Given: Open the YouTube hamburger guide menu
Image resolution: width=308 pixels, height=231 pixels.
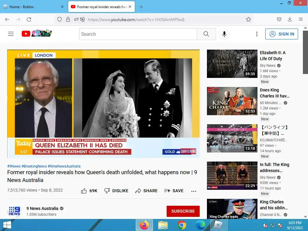Looking at the screenshot, I should [11, 34].
